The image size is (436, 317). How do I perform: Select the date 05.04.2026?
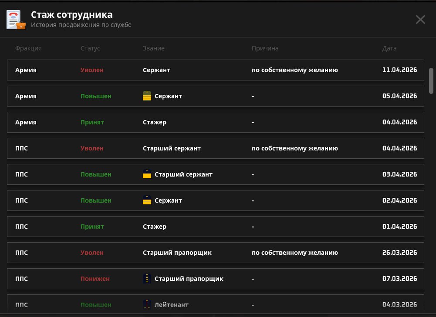pyautogui.click(x=399, y=96)
